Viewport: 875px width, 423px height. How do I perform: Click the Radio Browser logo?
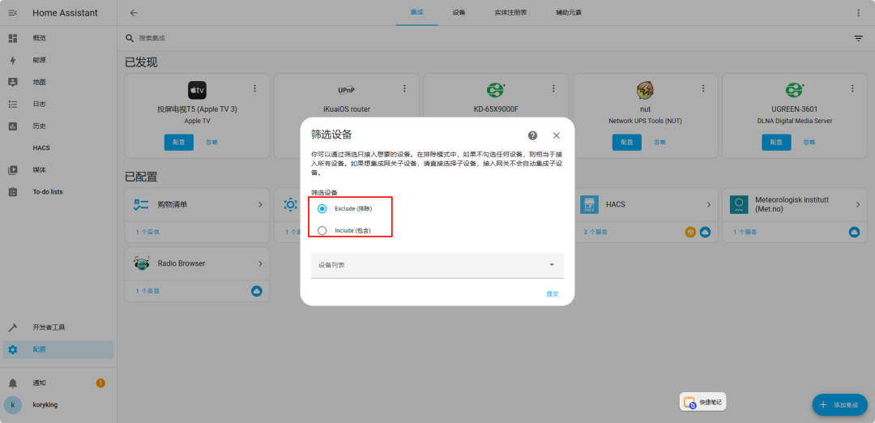point(142,263)
